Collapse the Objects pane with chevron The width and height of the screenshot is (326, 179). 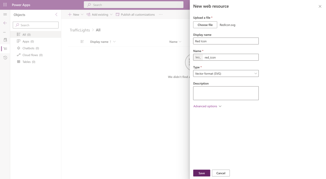(56, 15)
